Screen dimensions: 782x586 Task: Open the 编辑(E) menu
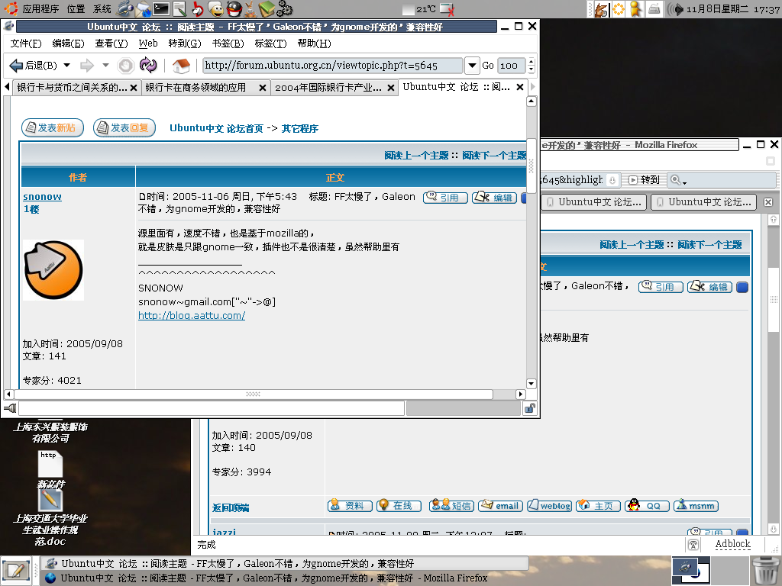(68, 43)
